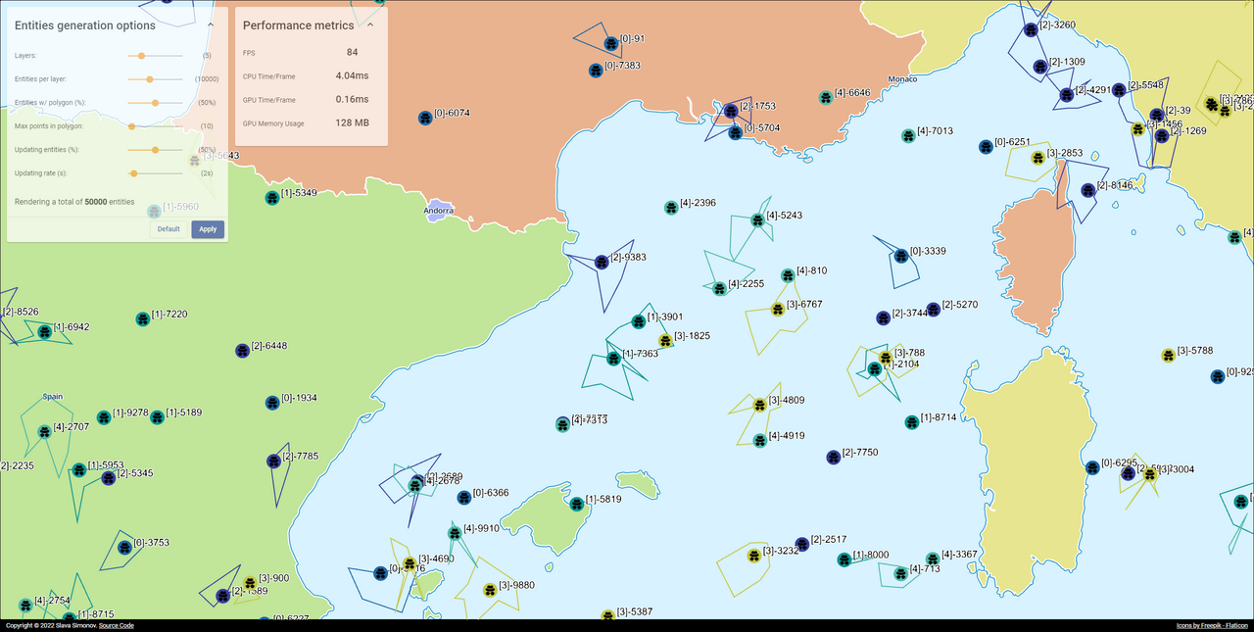Click the entity icon [1]-5819

click(576, 504)
